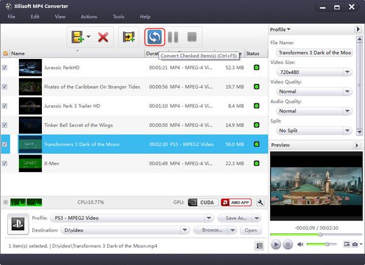Uncheck the Jurassic ParkHD checkbox
The image size is (365, 265).
point(5,67)
